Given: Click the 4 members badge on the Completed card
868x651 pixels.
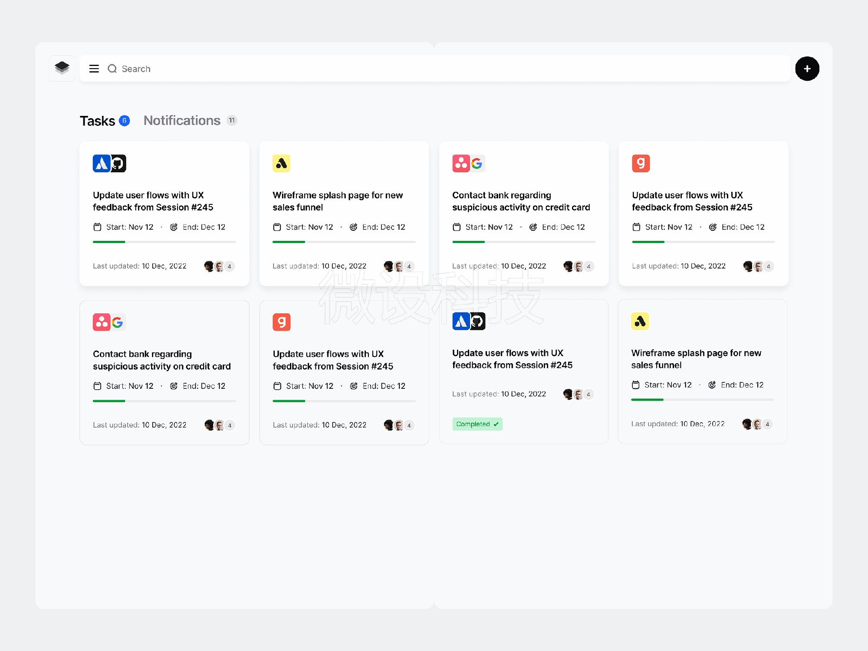Looking at the screenshot, I should [589, 394].
